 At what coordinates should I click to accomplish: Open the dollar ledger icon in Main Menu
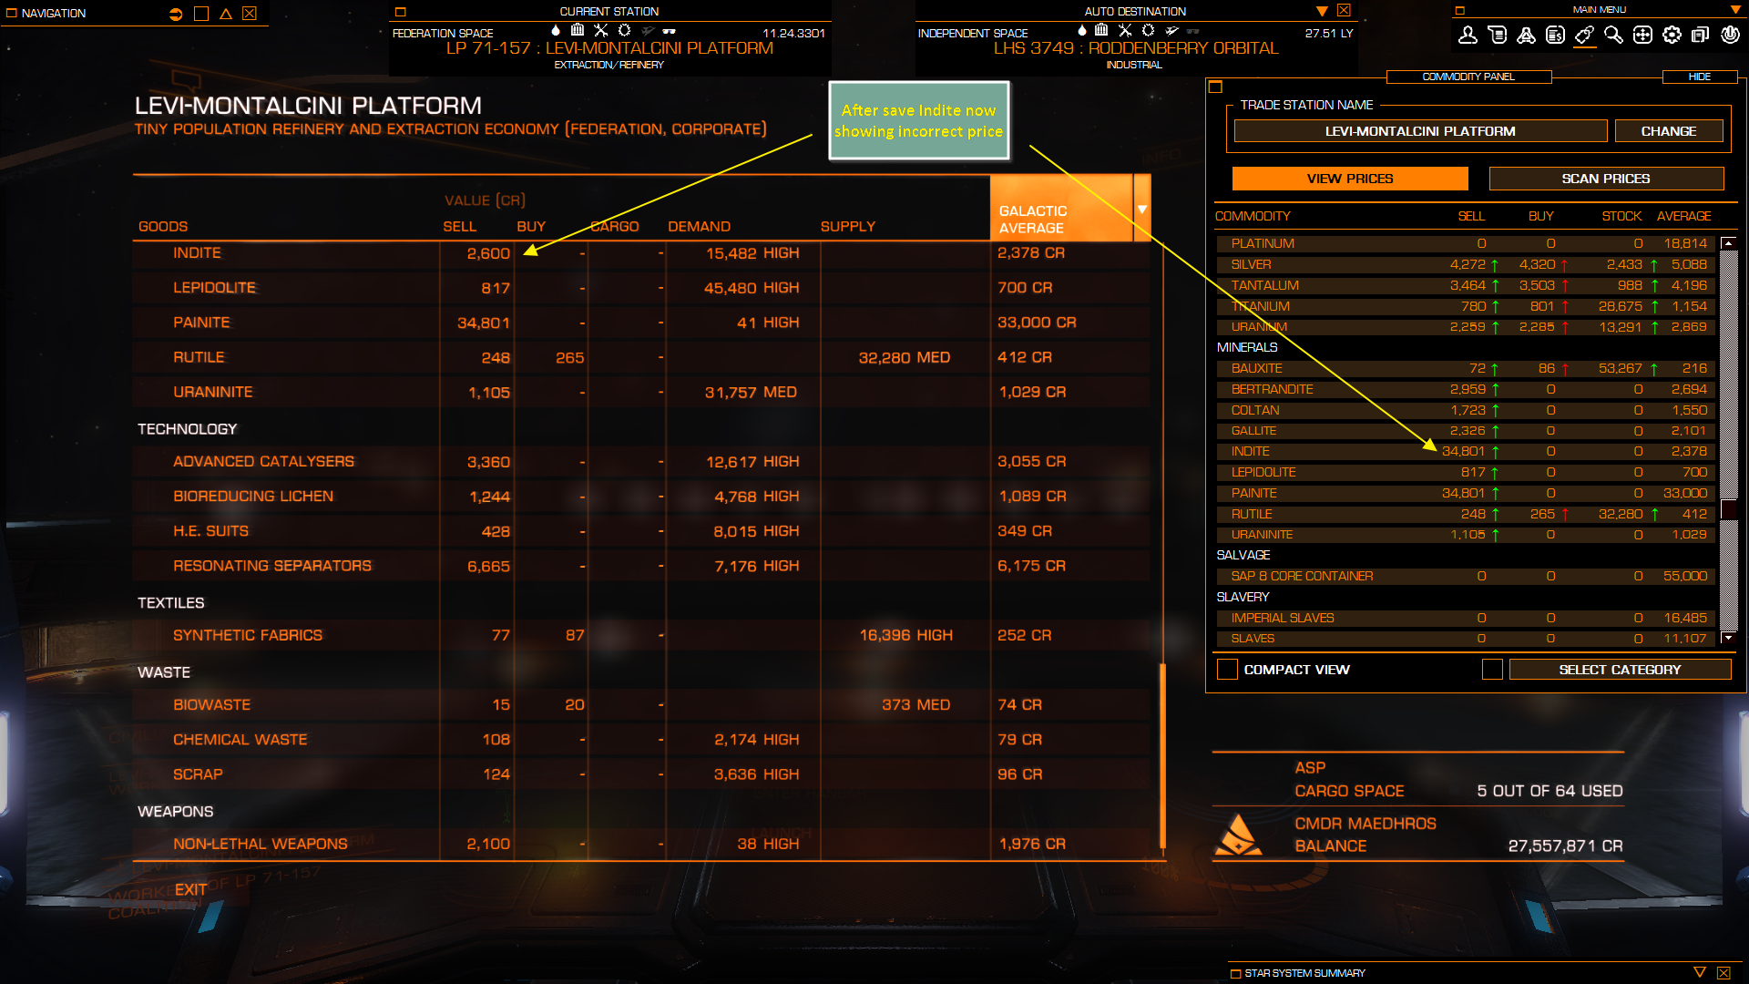click(x=1555, y=35)
